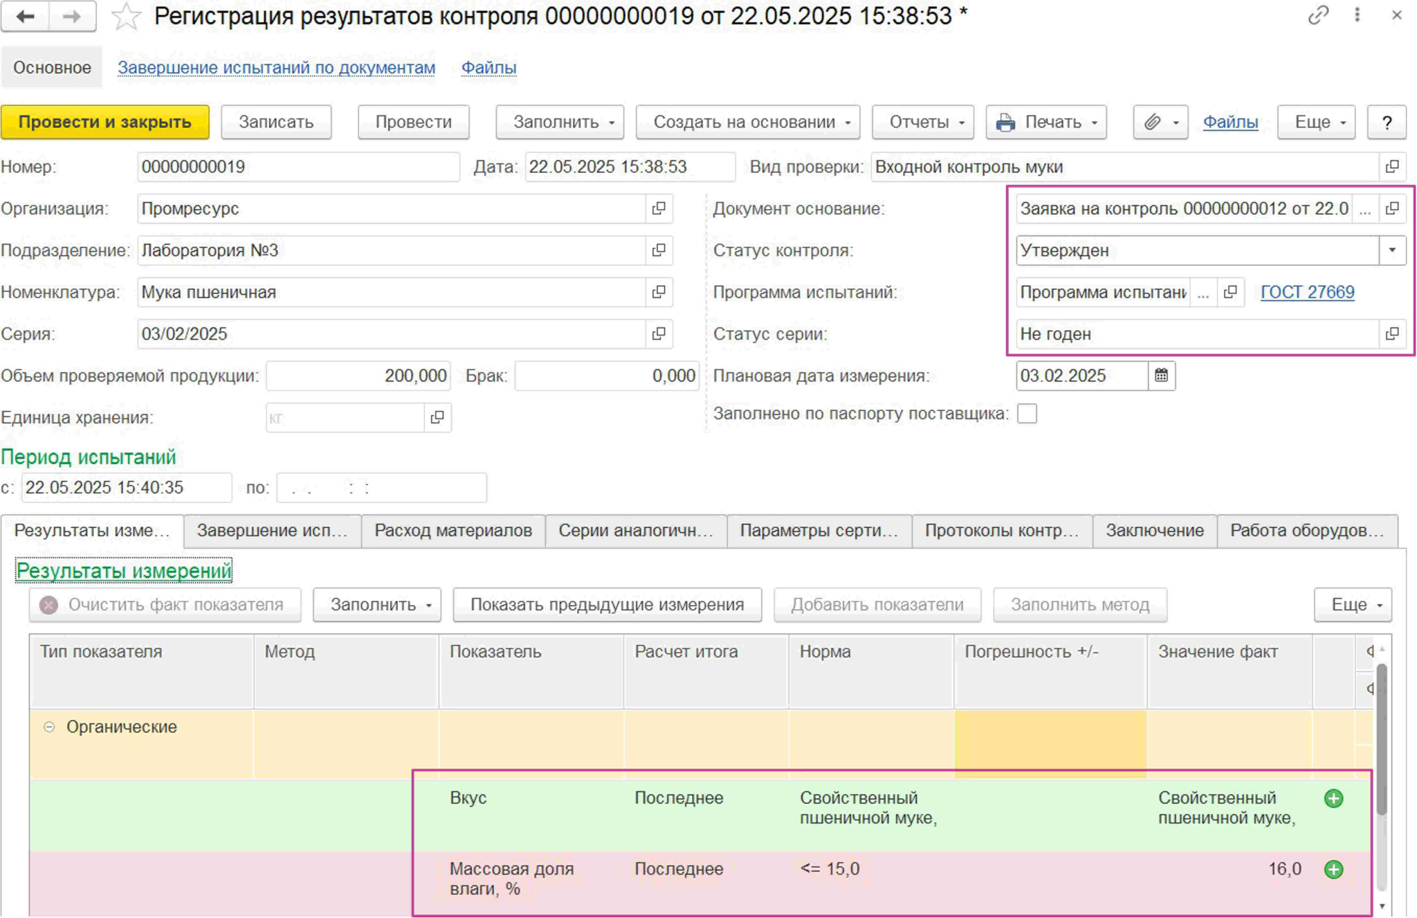This screenshot has width=1417, height=918.
Task: Open Файлы link in the toolbar
Action: pyautogui.click(x=1230, y=122)
